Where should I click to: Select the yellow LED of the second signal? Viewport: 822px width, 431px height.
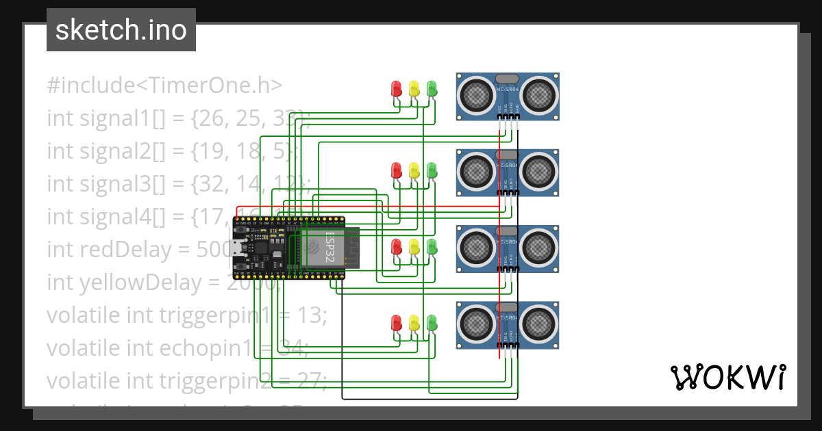(x=414, y=170)
